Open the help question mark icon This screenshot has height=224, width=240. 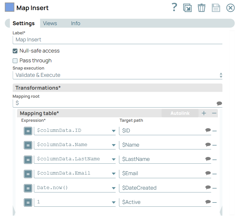174,7
